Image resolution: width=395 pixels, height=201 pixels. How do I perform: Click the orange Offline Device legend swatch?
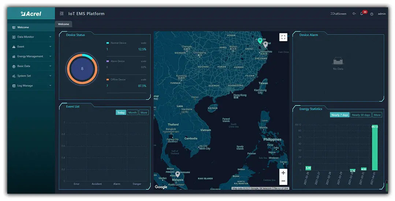[108, 79]
